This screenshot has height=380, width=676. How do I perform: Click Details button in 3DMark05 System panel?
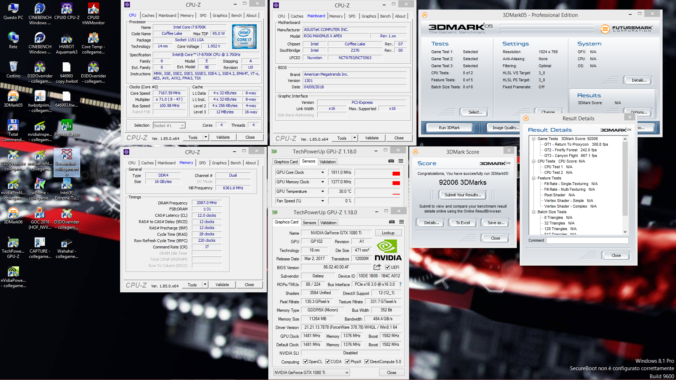click(x=639, y=80)
